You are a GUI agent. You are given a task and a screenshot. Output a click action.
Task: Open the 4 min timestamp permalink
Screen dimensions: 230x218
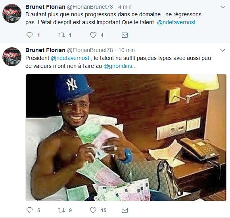[x=125, y=7]
